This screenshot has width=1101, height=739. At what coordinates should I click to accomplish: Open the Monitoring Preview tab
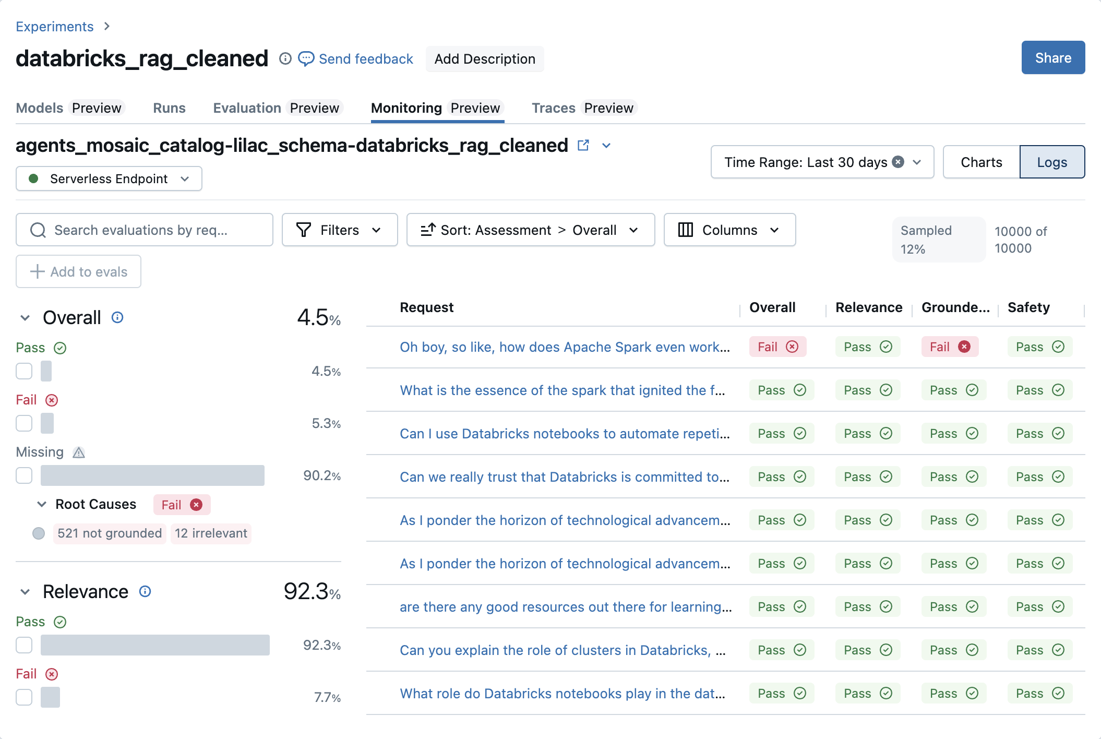click(437, 108)
